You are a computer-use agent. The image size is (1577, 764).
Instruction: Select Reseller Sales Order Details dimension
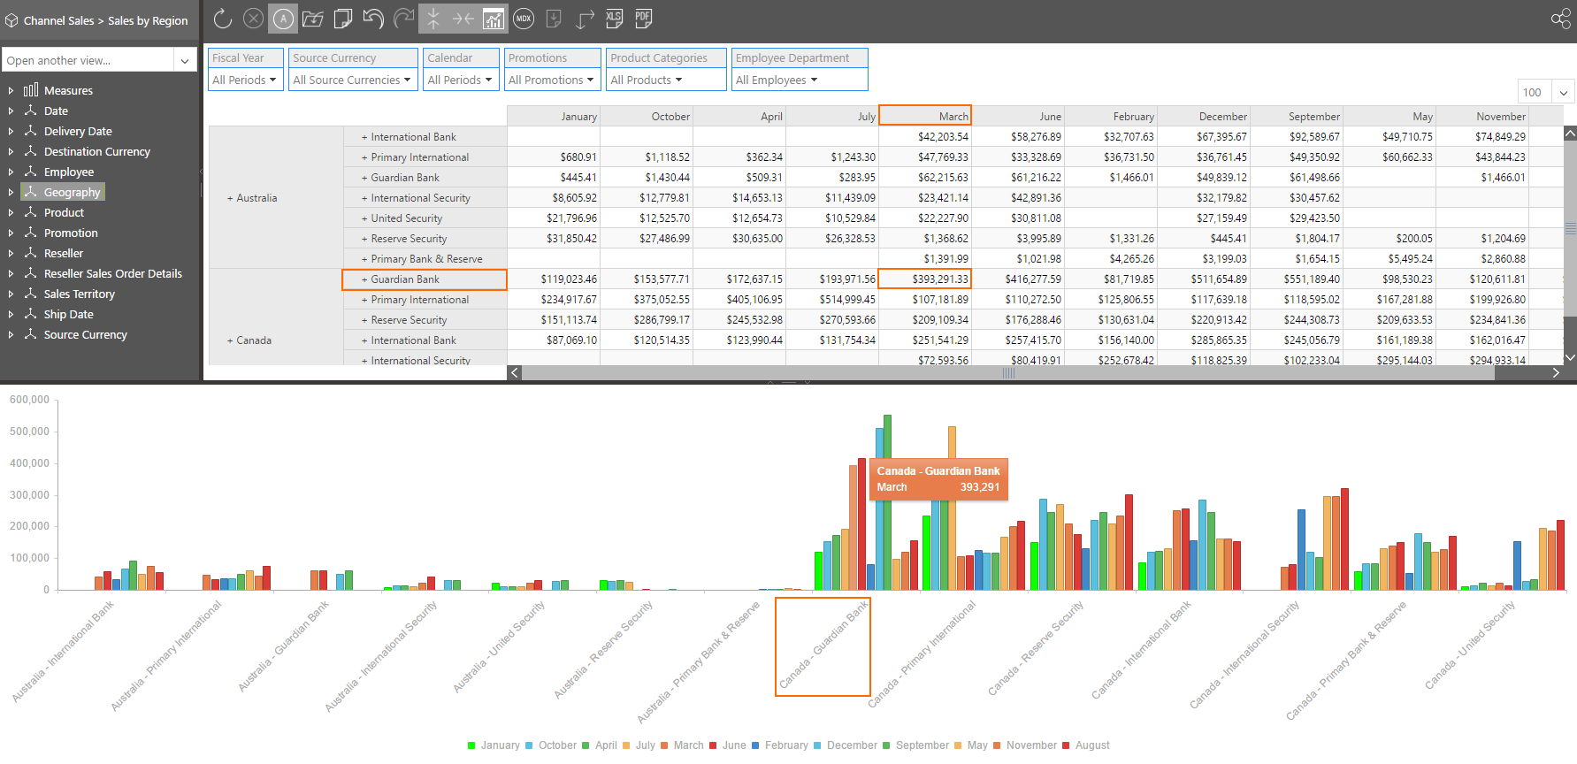click(113, 273)
